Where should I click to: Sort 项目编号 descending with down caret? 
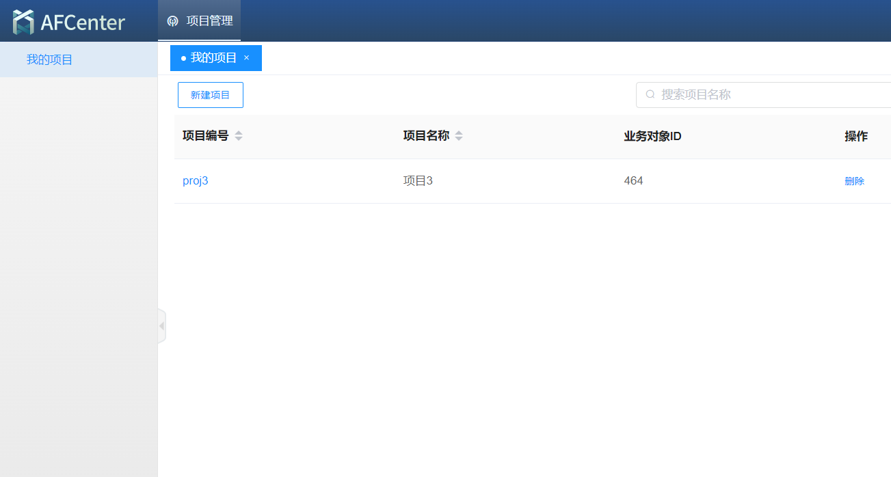click(x=239, y=139)
